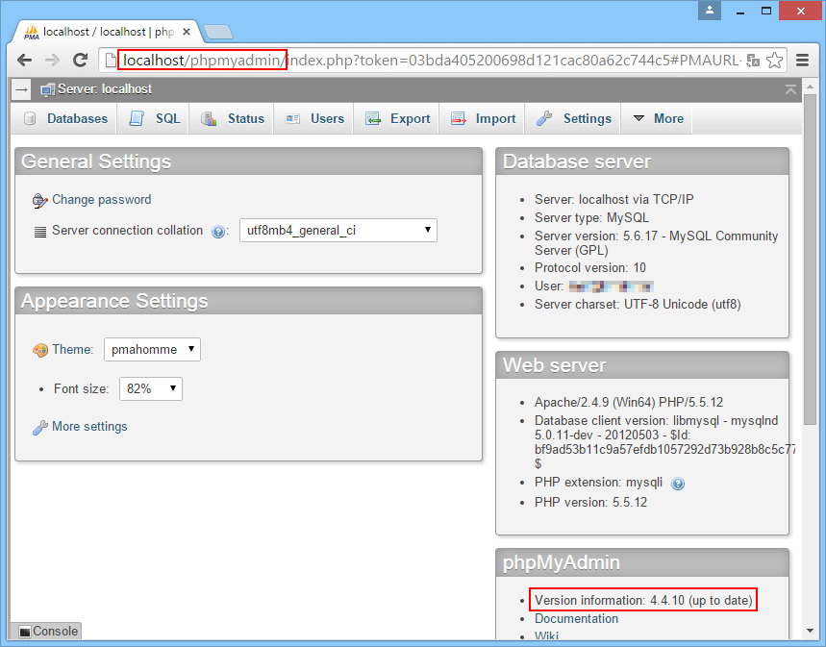Click the collation help question icon

tap(218, 232)
